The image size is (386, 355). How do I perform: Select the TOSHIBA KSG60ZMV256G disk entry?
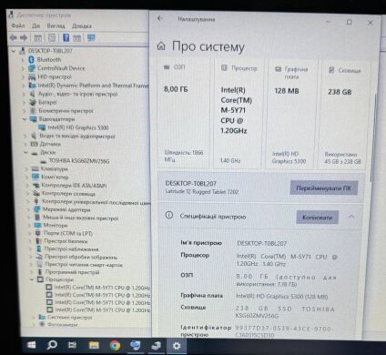[x=79, y=160]
